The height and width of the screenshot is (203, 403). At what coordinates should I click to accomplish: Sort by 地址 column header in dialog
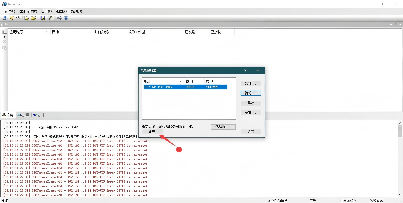[x=163, y=81]
